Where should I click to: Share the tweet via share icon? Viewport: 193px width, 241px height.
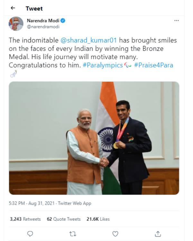pos(158,234)
